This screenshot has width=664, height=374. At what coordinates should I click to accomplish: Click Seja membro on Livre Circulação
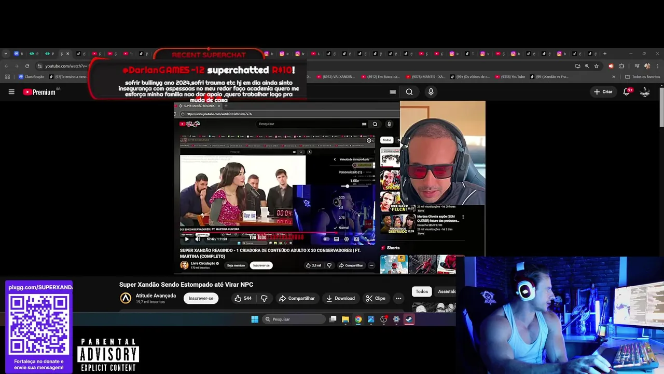[236, 265]
